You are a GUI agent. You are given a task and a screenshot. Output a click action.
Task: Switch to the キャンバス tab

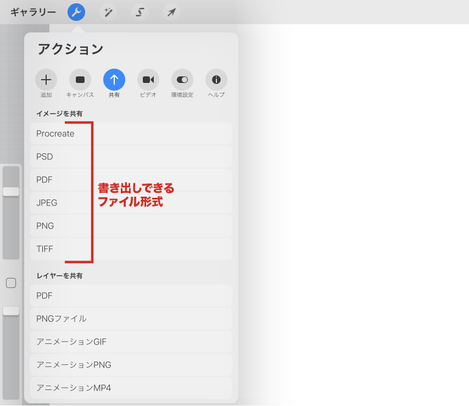(80, 84)
